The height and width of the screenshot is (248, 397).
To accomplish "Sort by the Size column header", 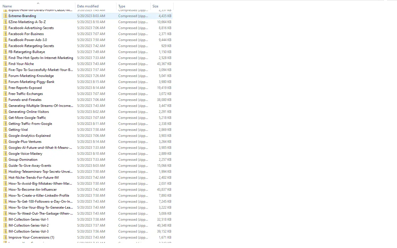I will pos(155,6).
